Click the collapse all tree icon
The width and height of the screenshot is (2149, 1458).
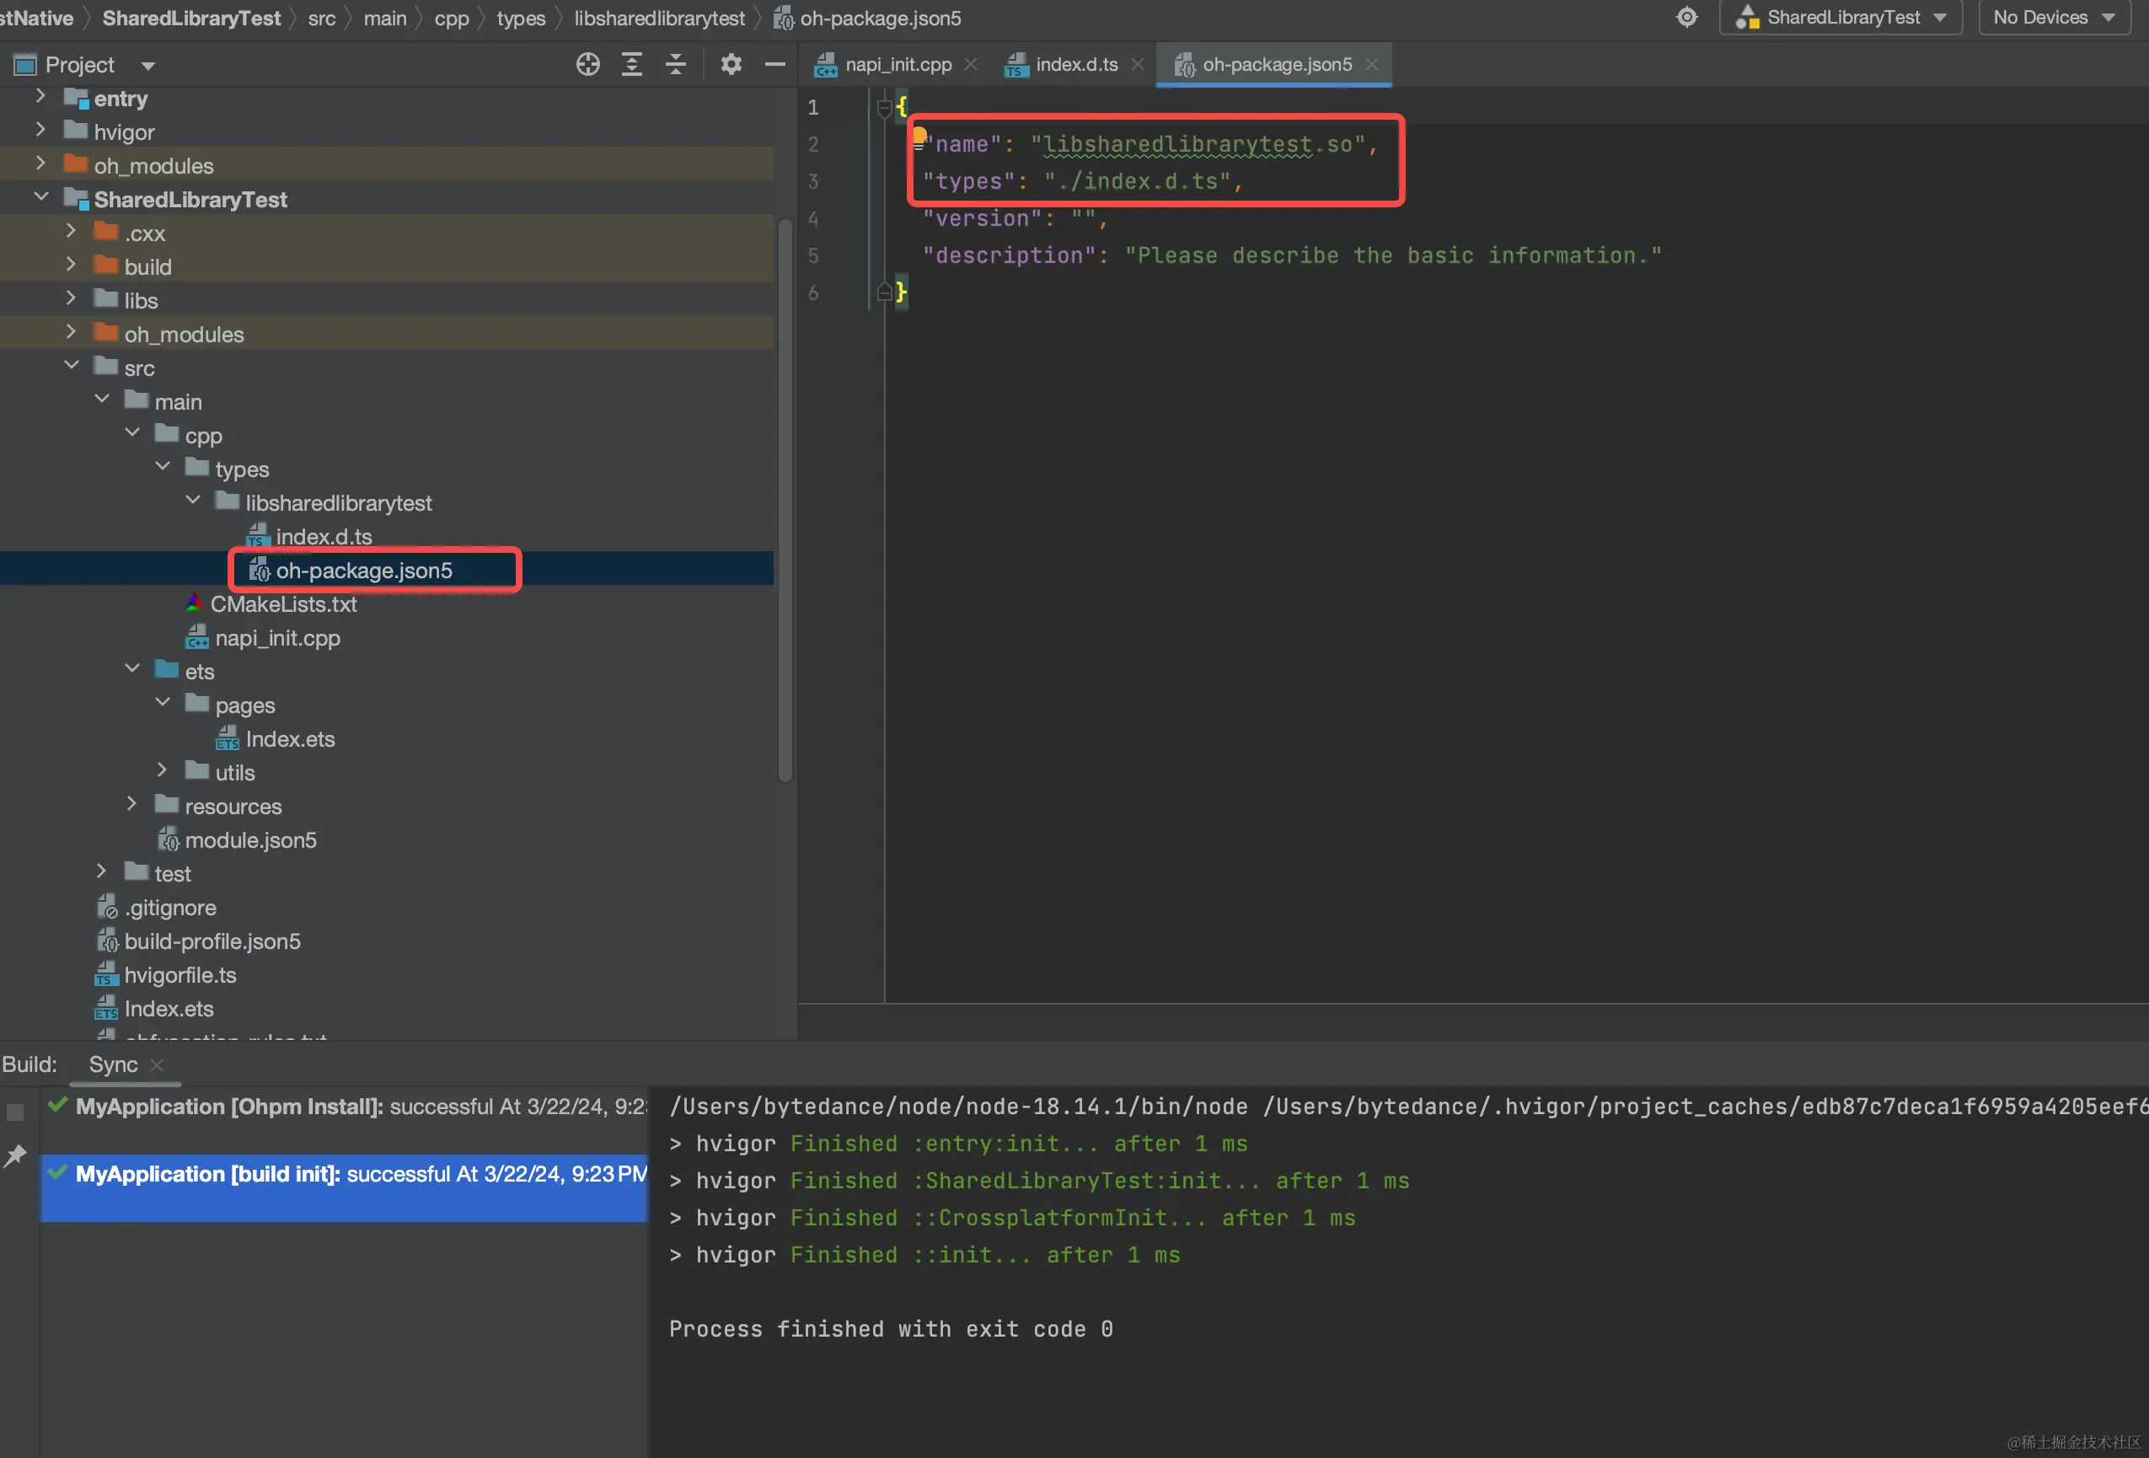click(676, 64)
